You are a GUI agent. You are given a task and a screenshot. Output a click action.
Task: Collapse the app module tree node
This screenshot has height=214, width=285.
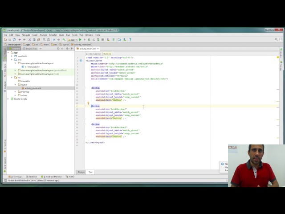[x=8, y=53]
